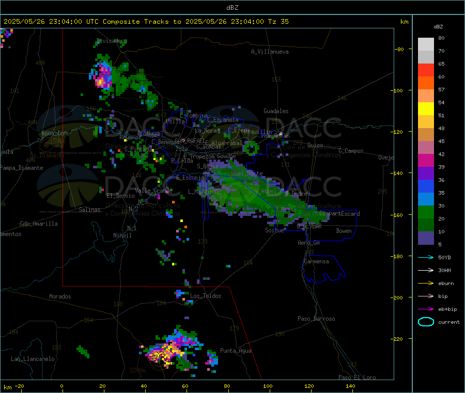
Task: Select the purple 36-39 dBZ legend swatch
Action: click(x=426, y=174)
